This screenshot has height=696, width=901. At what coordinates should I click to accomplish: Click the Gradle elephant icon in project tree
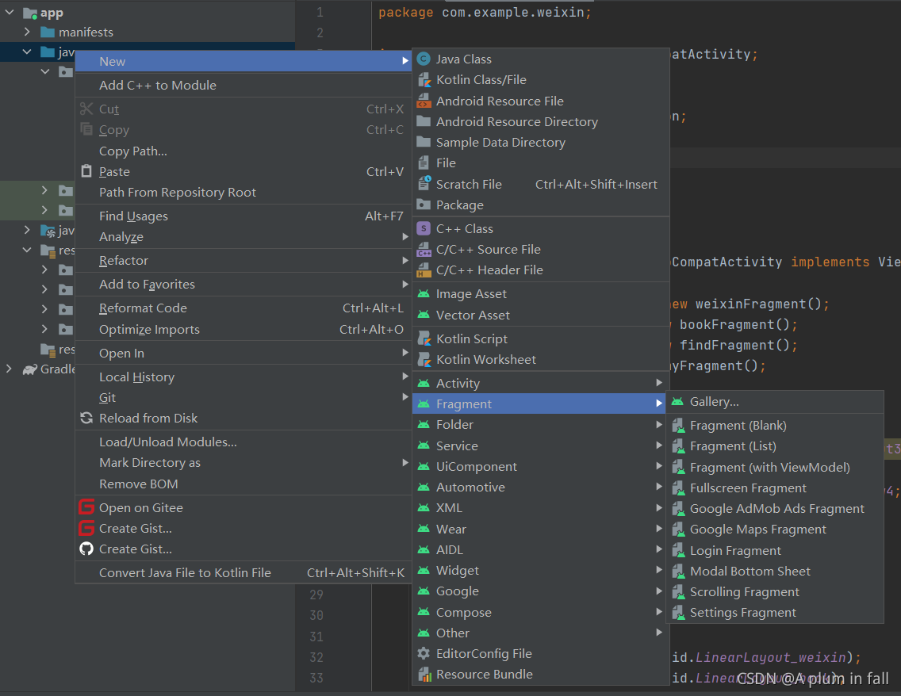coord(30,369)
